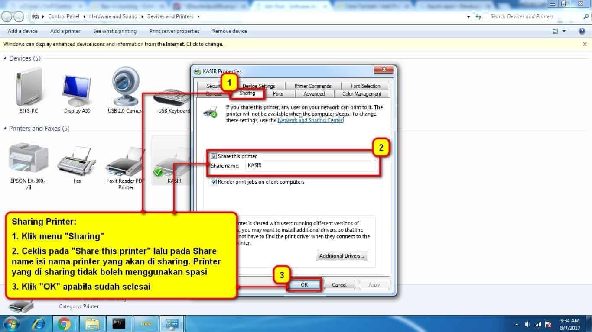592x332 pixels.
Task: Click the Share name text field
Action: tap(310, 165)
